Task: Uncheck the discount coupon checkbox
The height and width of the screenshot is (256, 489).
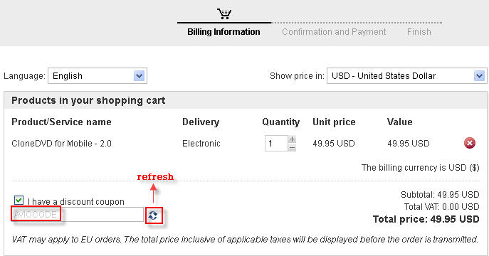Action: pos(19,200)
